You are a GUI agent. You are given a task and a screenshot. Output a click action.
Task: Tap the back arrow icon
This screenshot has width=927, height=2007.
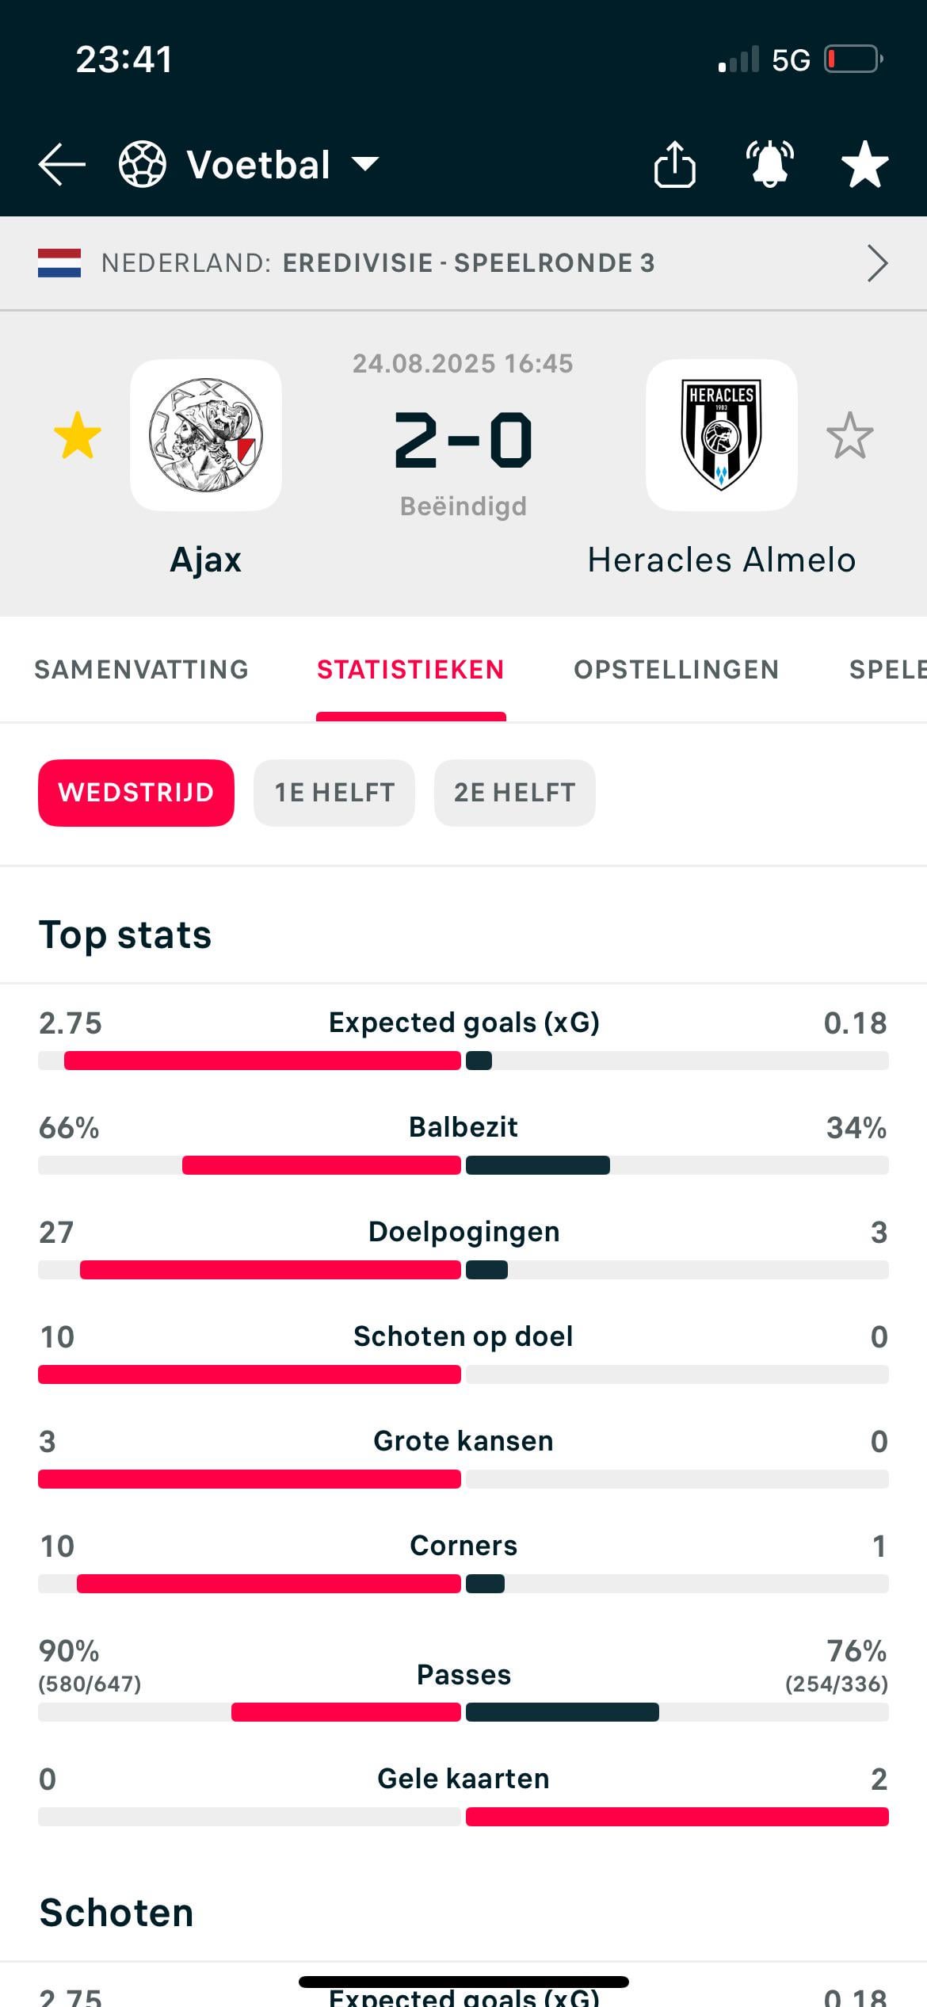coord(62,165)
